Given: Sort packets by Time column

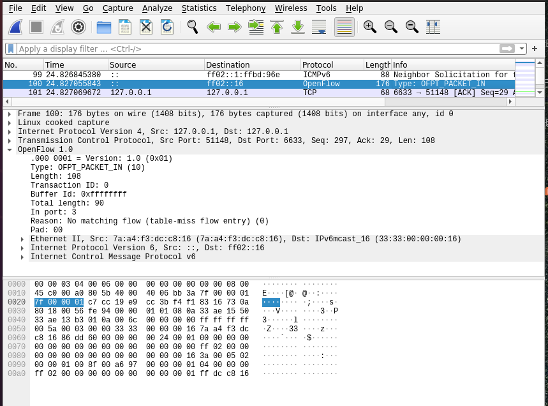Looking at the screenshot, I should (x=76, y=64).
